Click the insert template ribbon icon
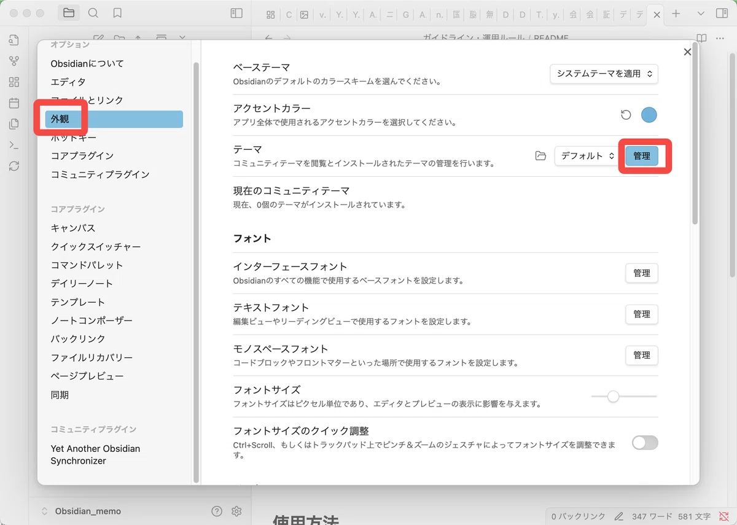The image size is (737, 525). coord(14,124)
